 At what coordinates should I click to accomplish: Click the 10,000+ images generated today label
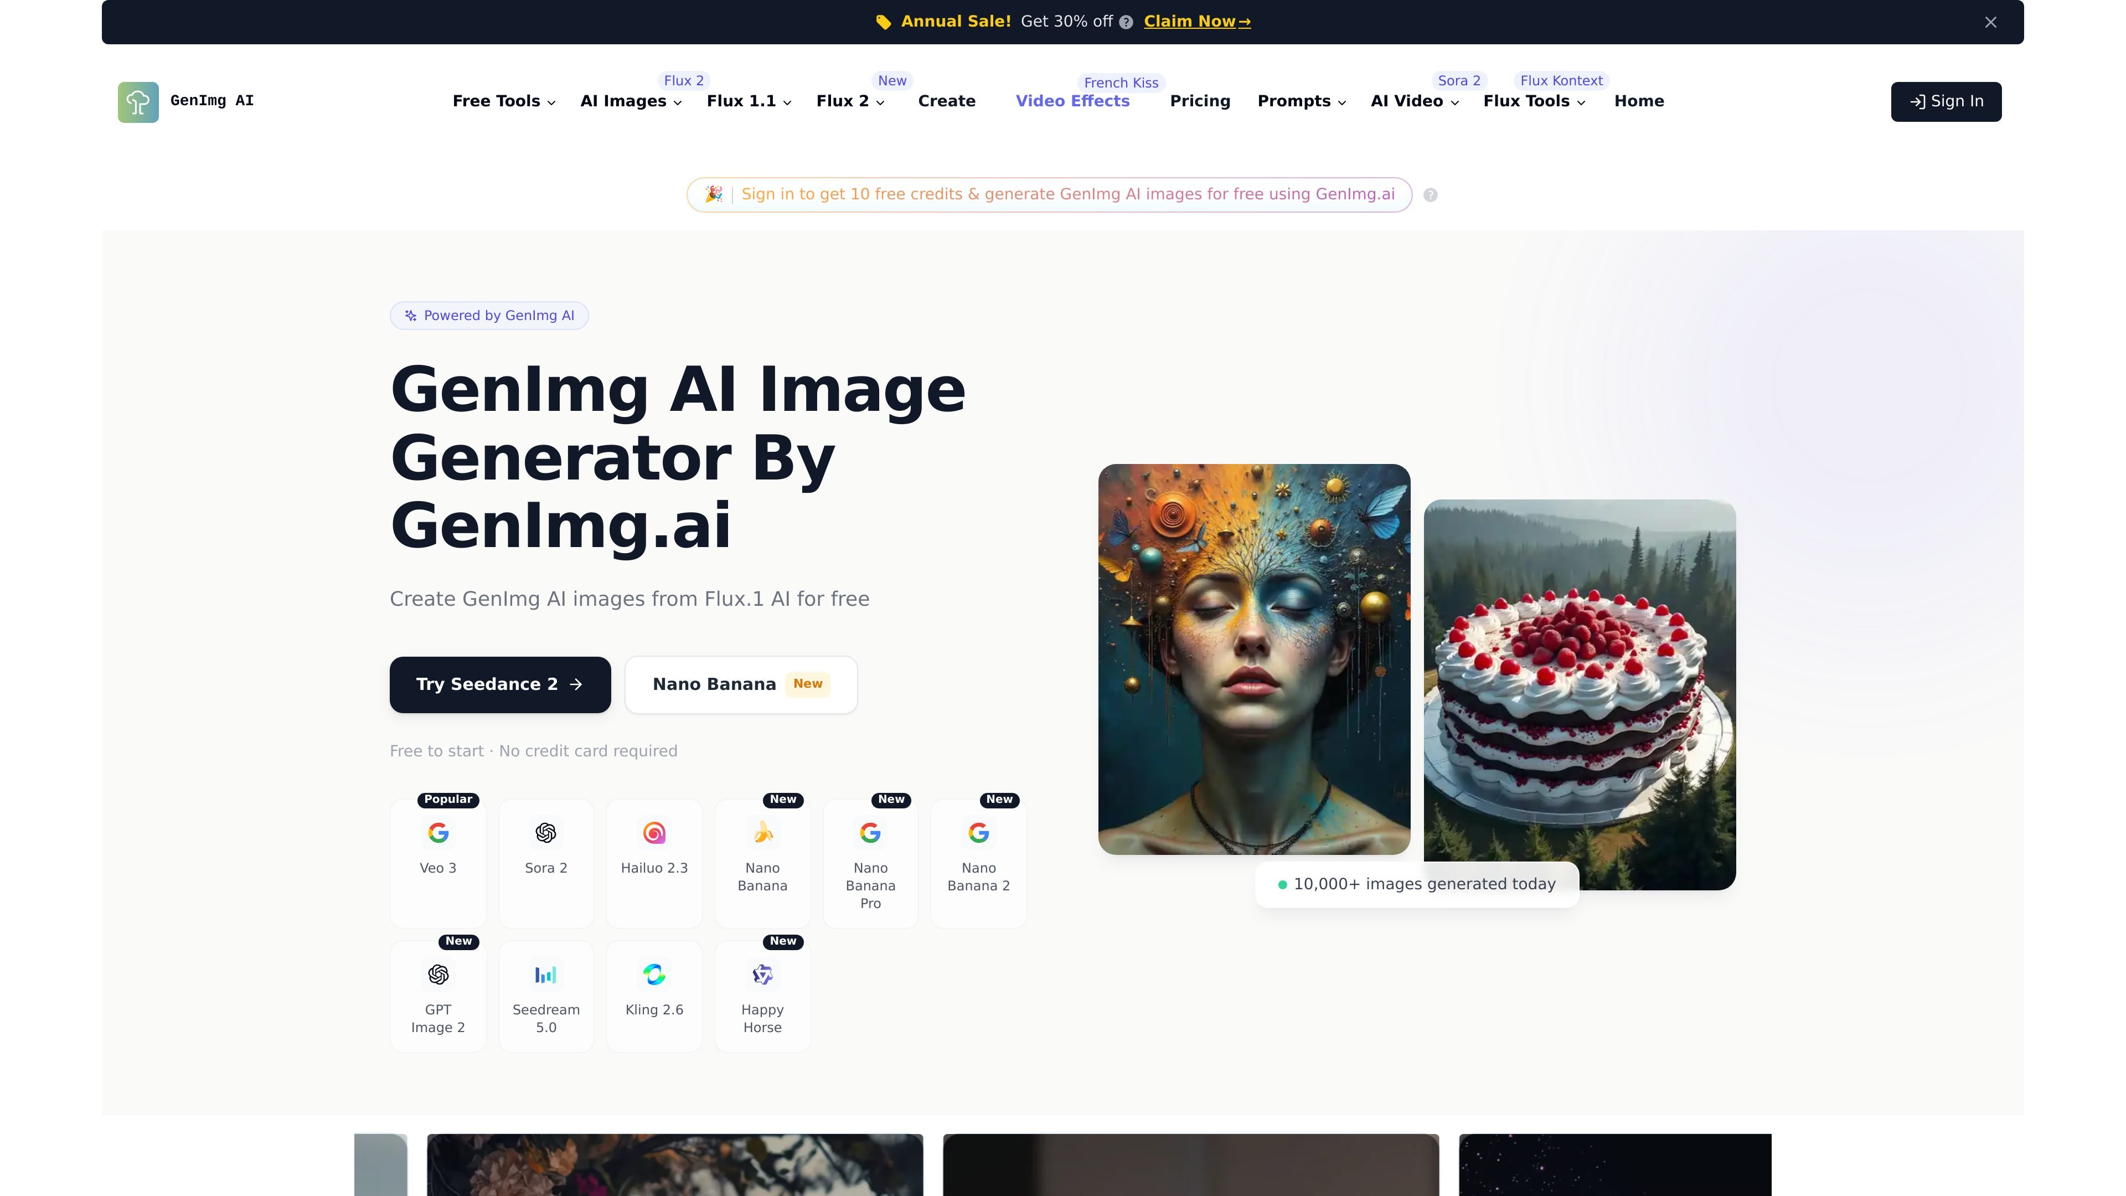(1417, 884)
